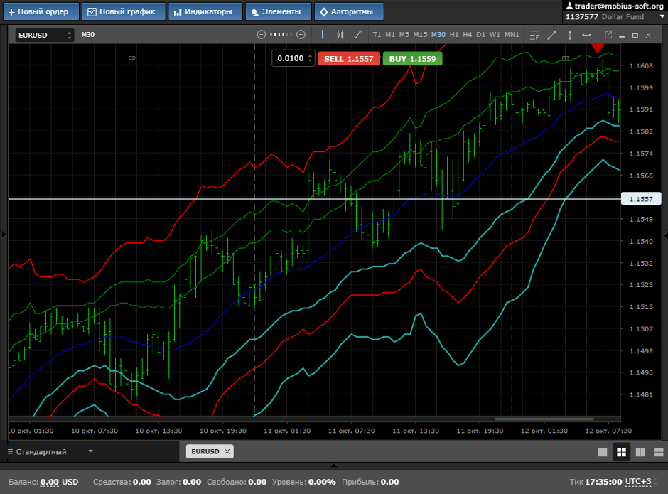Switch to H4 timeframe
The height and width of the screenshot is (494, 668).
point(468,35)
